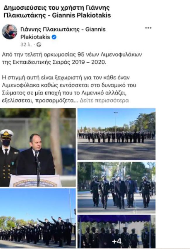The image size is (190, 249).
Task: Click the first paragraph about 95 νέων Λιμενοφυλάκων
Action: tap(72, 58)
